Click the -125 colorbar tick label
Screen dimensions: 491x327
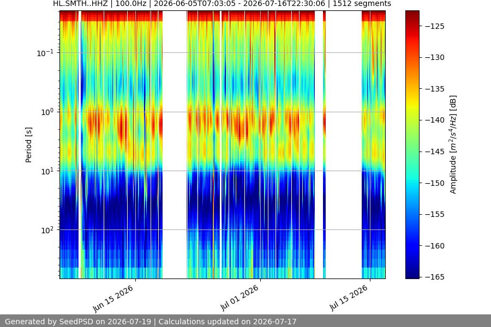click(x=435, y=26)
